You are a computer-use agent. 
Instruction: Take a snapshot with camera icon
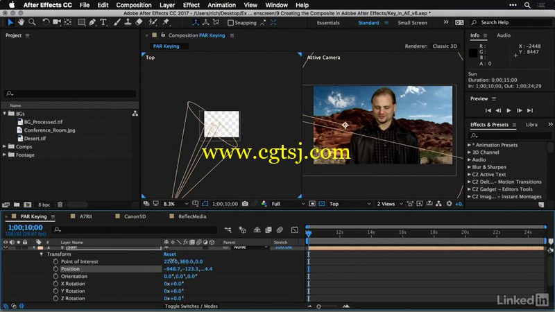pos(245,204)
